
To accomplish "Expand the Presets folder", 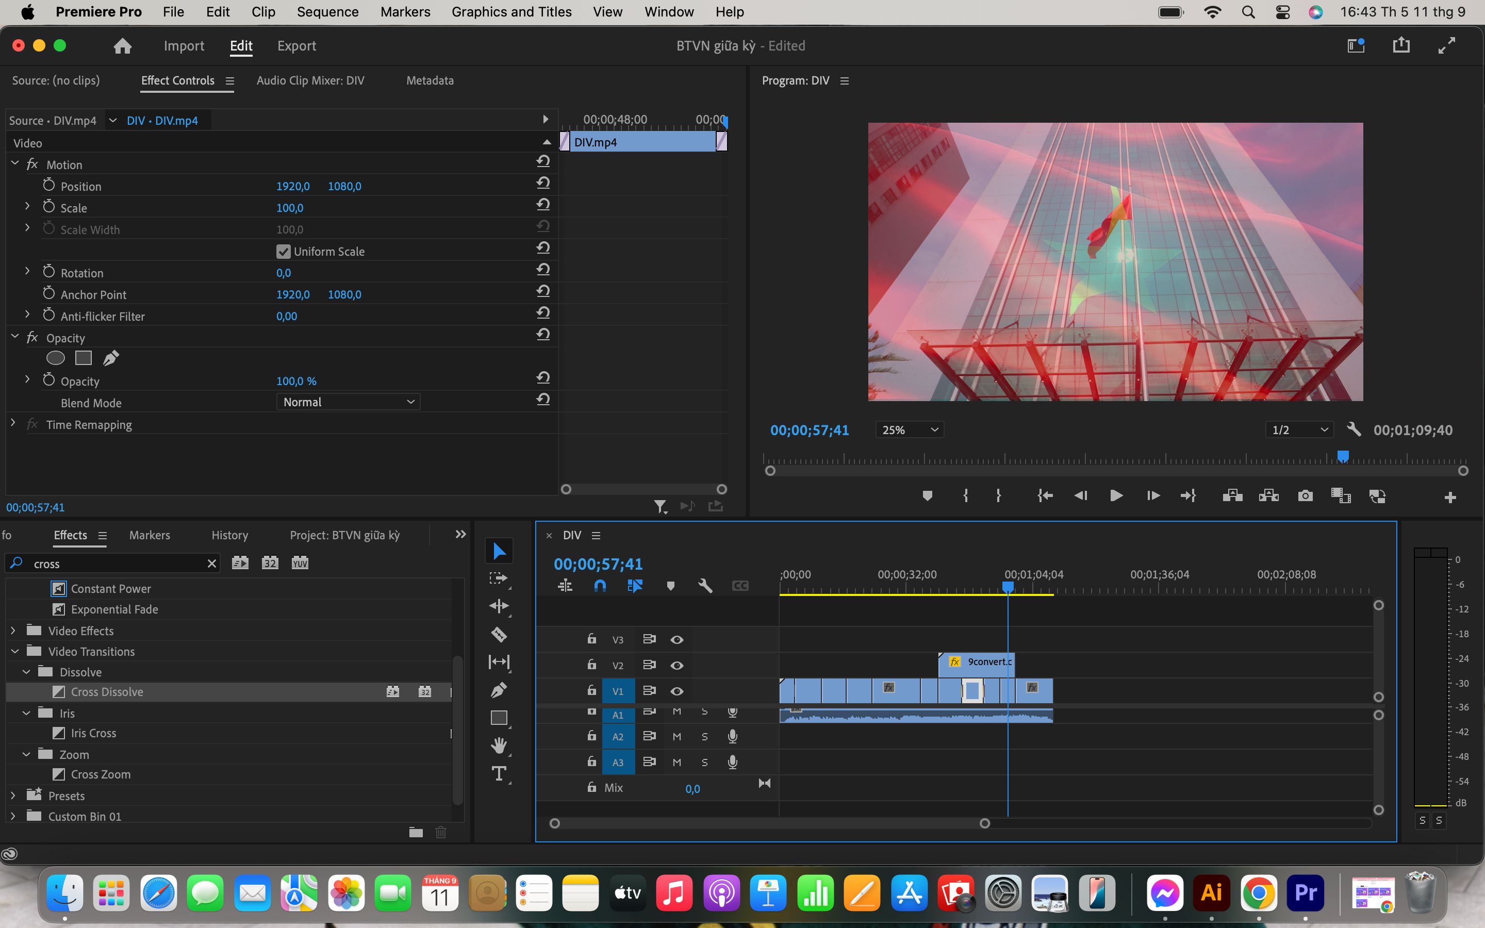I will pos(13,796).
